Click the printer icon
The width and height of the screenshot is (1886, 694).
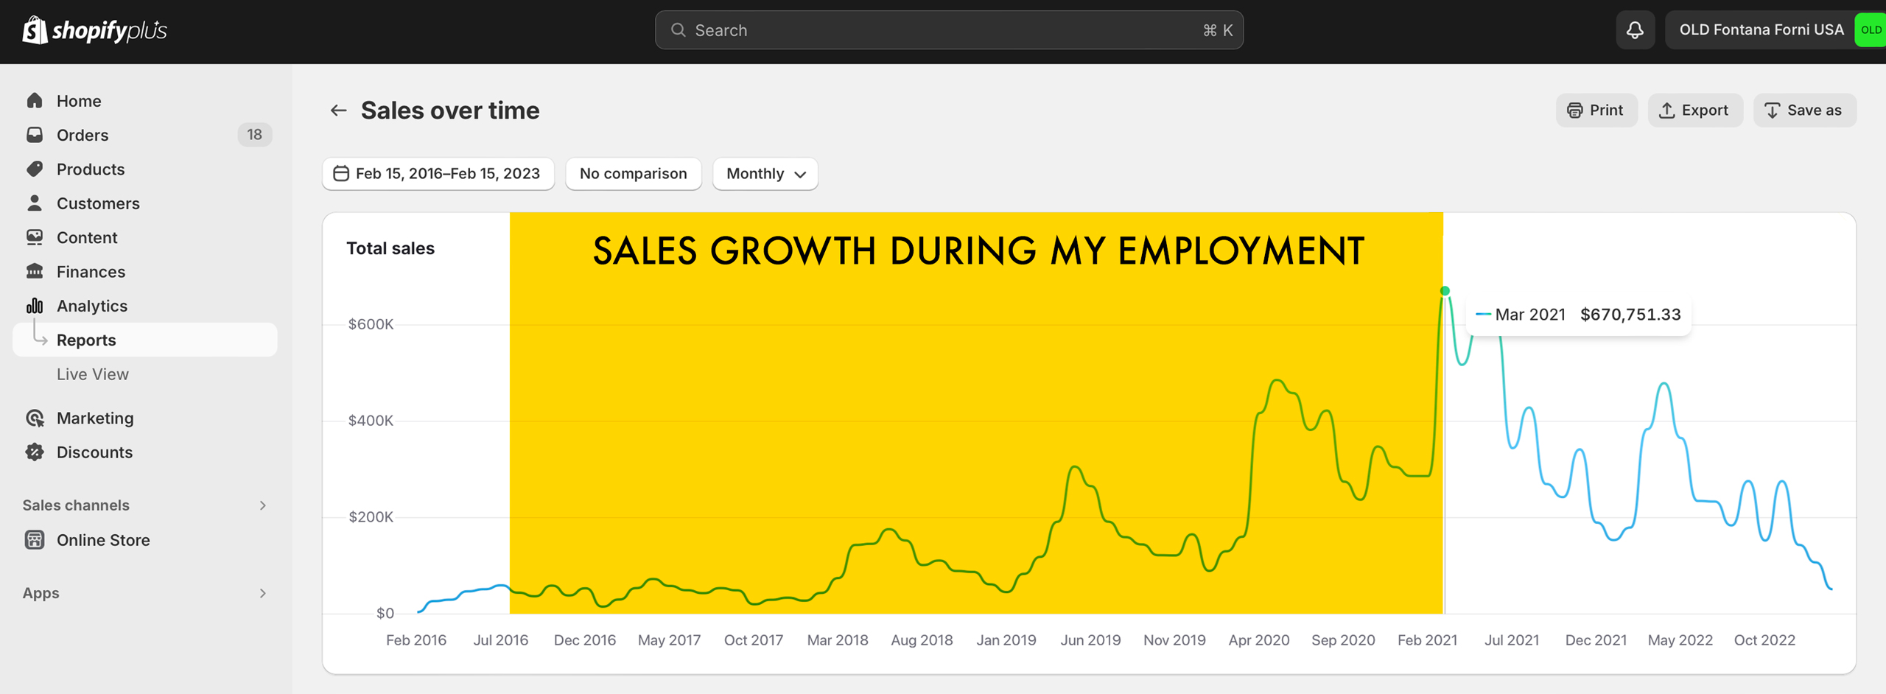click(x=1575, y=111)
